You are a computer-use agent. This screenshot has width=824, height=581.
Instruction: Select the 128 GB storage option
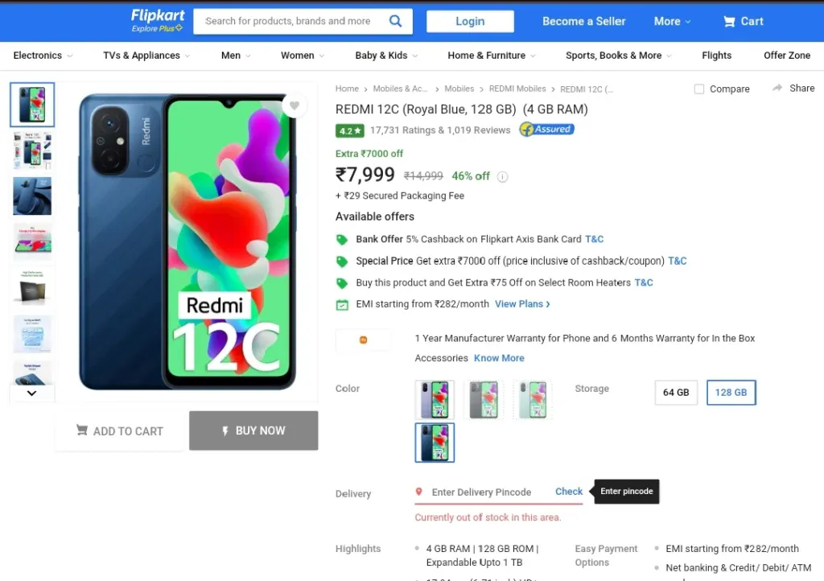pos(731,393)
